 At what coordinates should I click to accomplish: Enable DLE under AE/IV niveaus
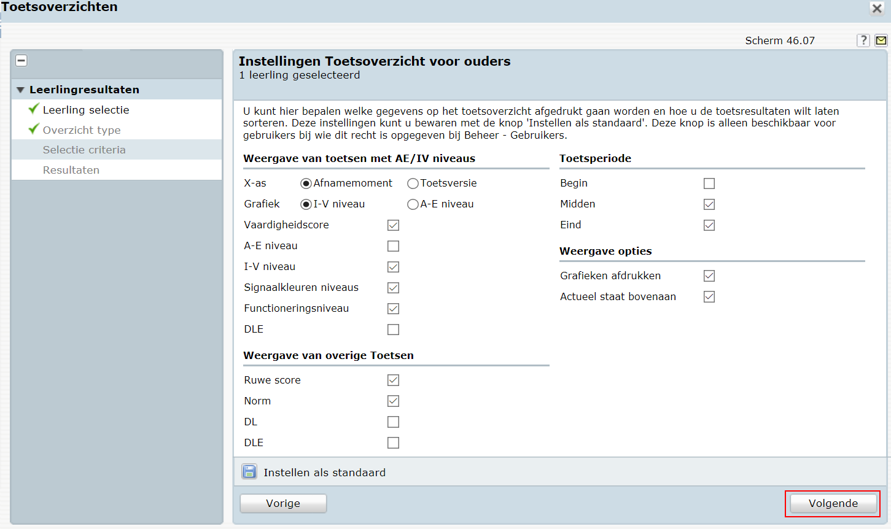pyautogui.click(x=394, y=330)
